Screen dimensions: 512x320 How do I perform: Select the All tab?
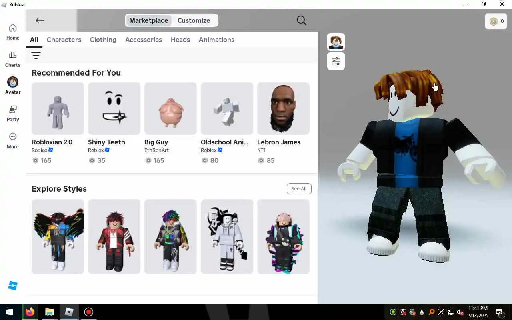[x=34, y=40]
